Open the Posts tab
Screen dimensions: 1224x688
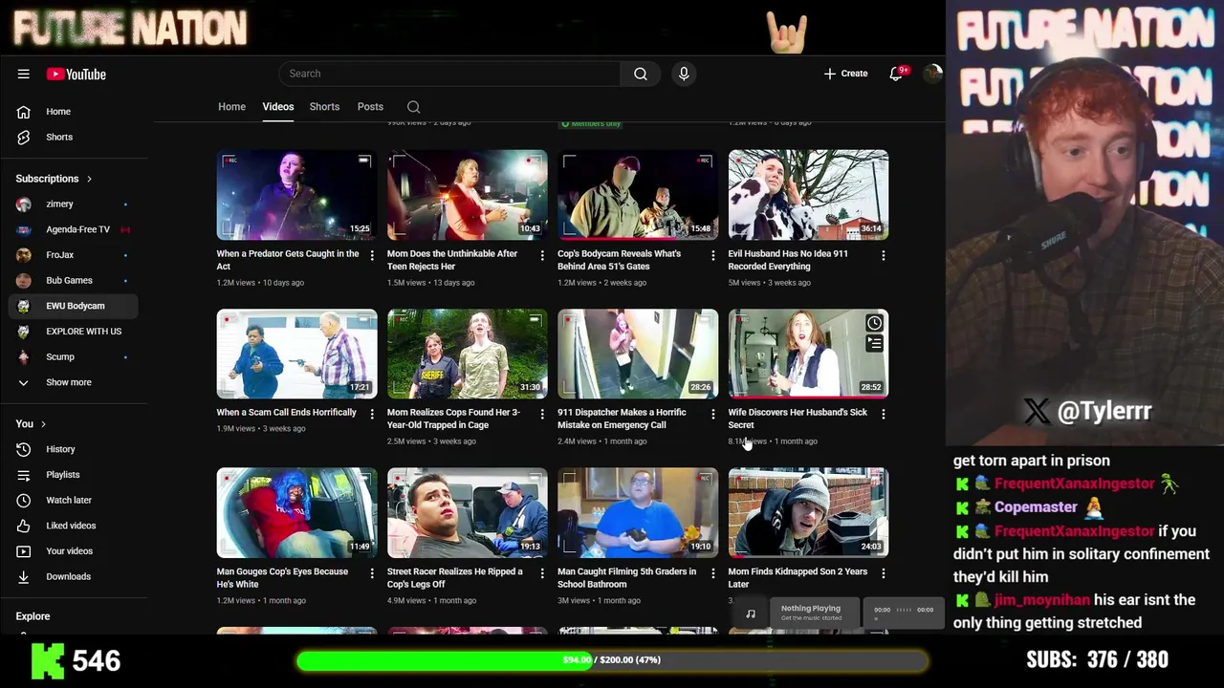tap(370, 107)
